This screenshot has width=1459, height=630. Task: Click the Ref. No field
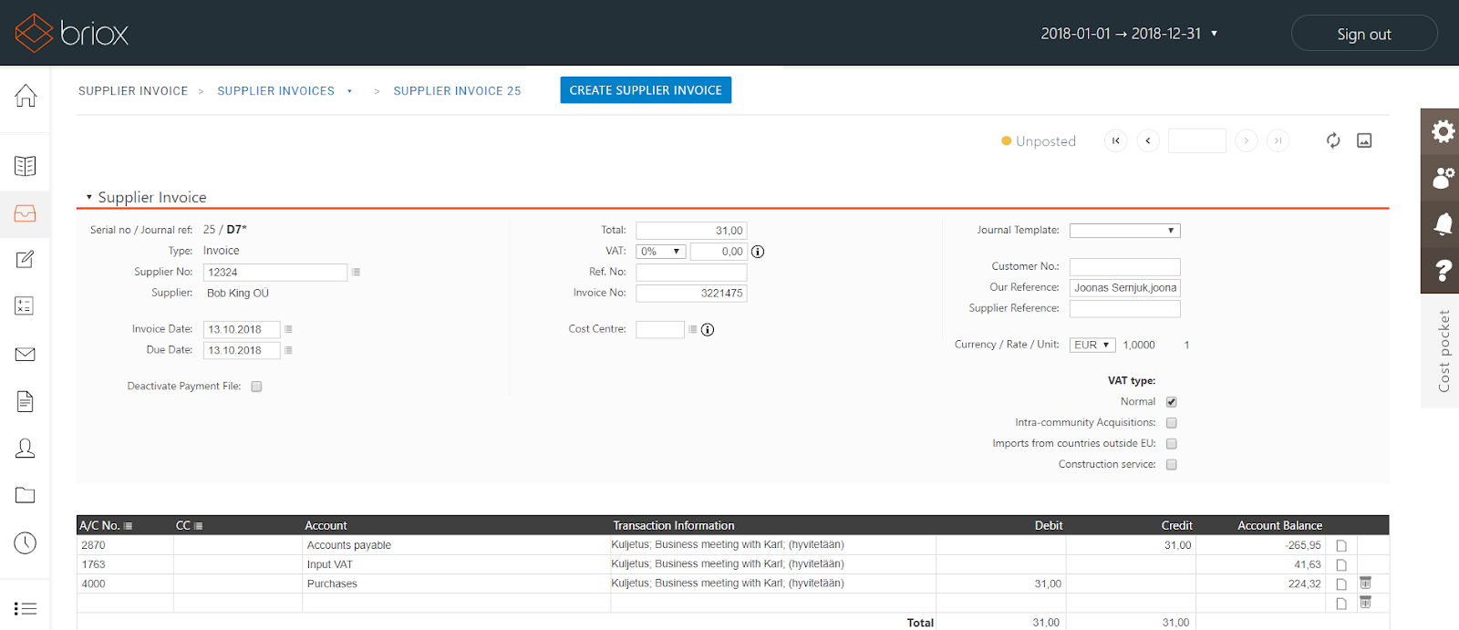point(691,273)
